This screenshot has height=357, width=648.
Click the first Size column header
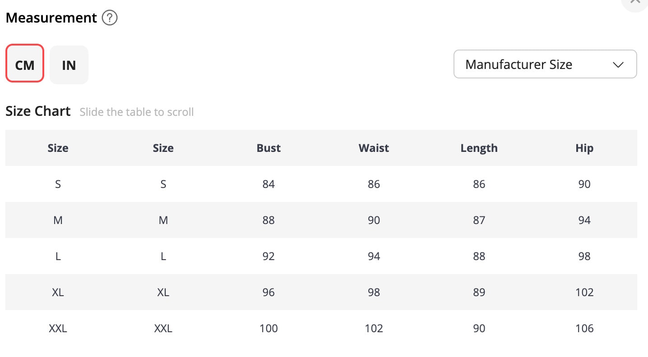(x=58, y=148)
